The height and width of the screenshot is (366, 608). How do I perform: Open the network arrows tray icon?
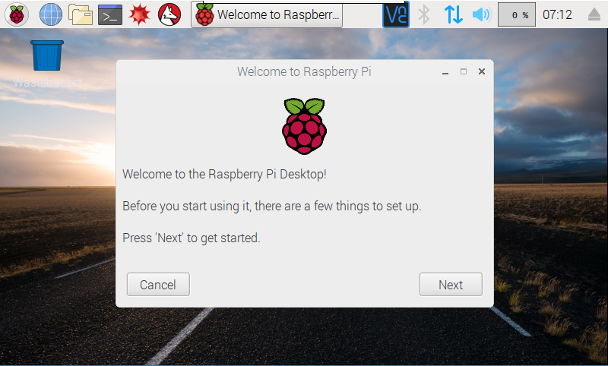[x=453, y=14]
